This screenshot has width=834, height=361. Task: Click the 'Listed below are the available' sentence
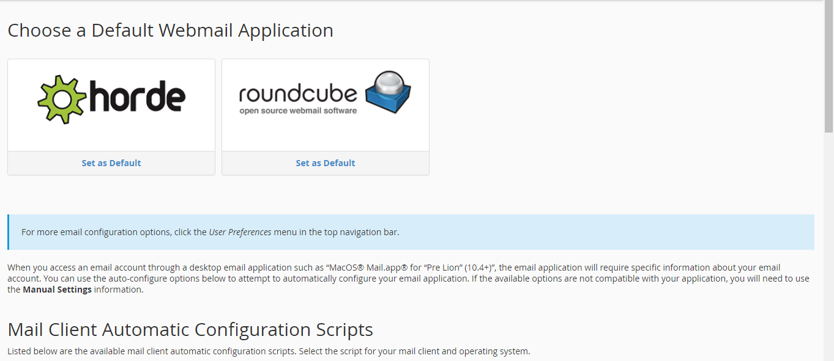tap(269, 351)
